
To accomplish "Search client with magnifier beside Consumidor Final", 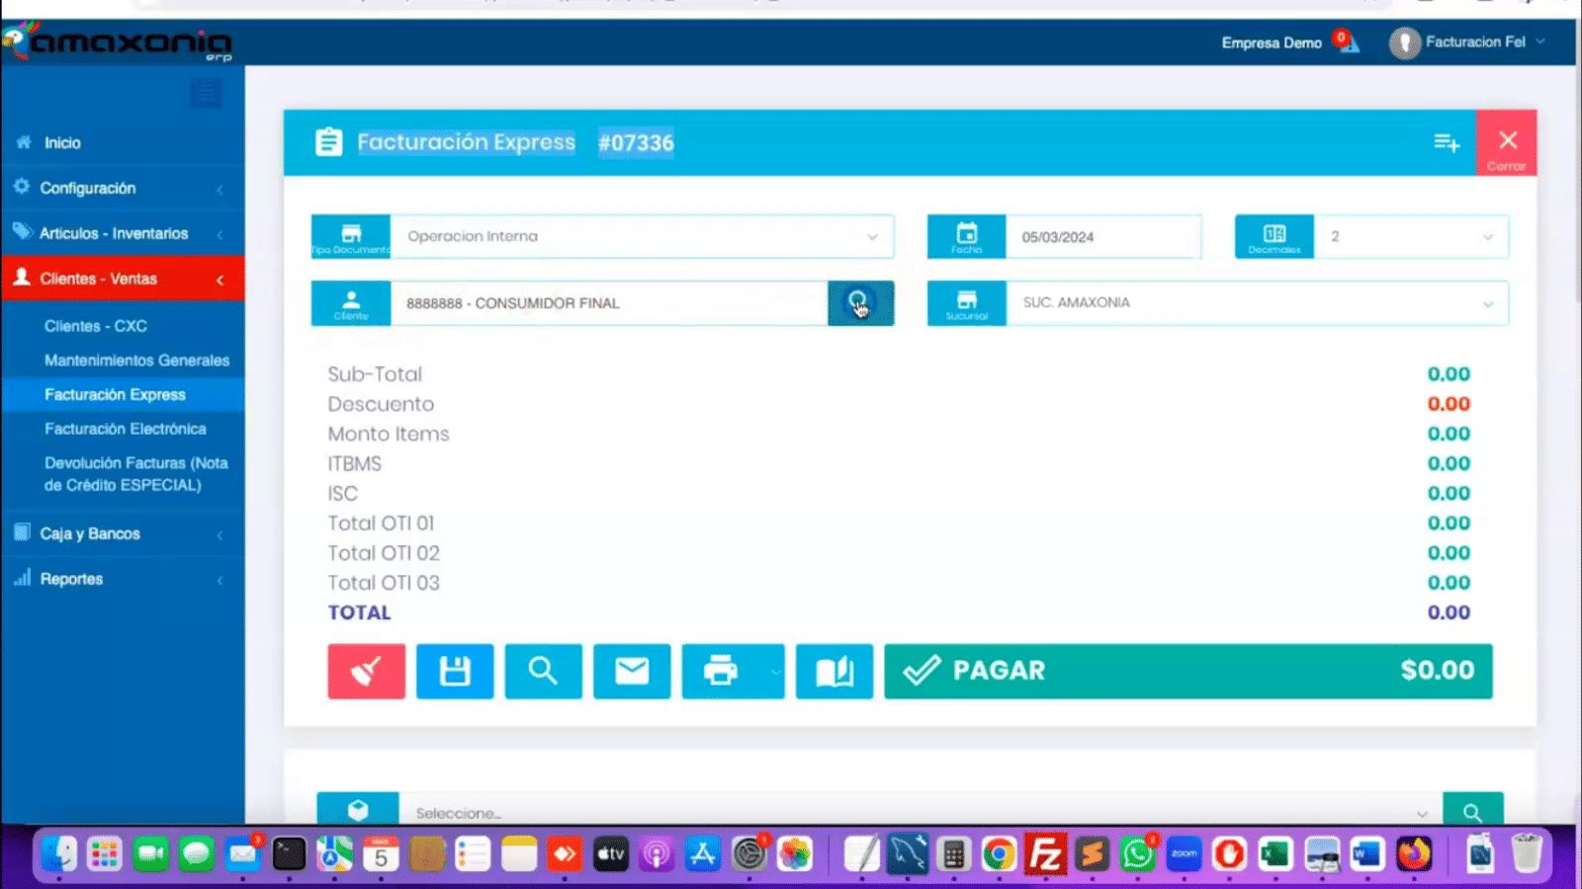I will (x=859, y=303).
